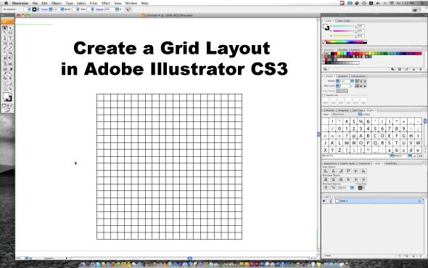Select the Rotate tool

tap(4, 53)
